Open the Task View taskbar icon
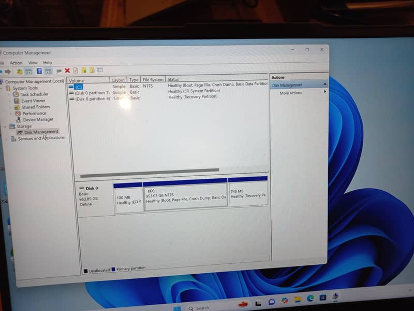Image resolution: width=414 pixels, height=311 pixels. 258,303
